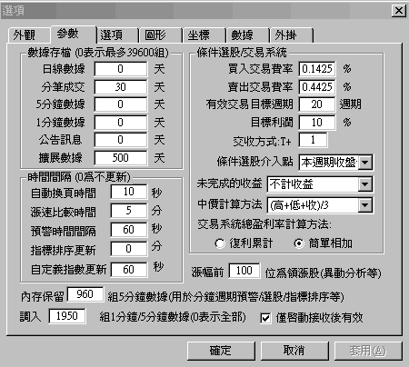Switch to the 外觀 tab
This screenshot has width=409, height=367.
tap(29, 35)
